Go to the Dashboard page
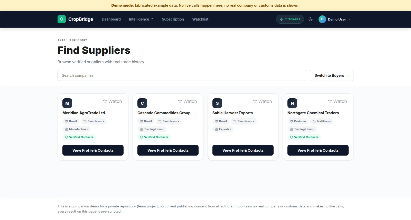The height and width of the screenshot is (220, 411). click(x=111, y=19)
